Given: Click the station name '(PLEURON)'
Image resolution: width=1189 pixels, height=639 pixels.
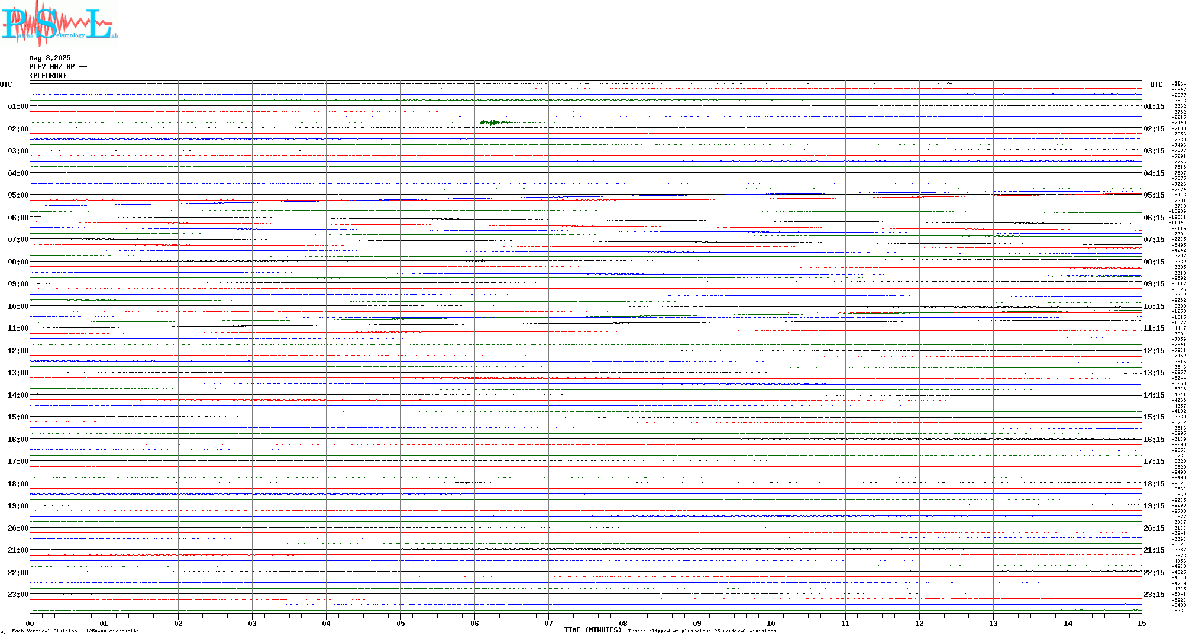Looking at the screenshot, I should pos(48,76).
